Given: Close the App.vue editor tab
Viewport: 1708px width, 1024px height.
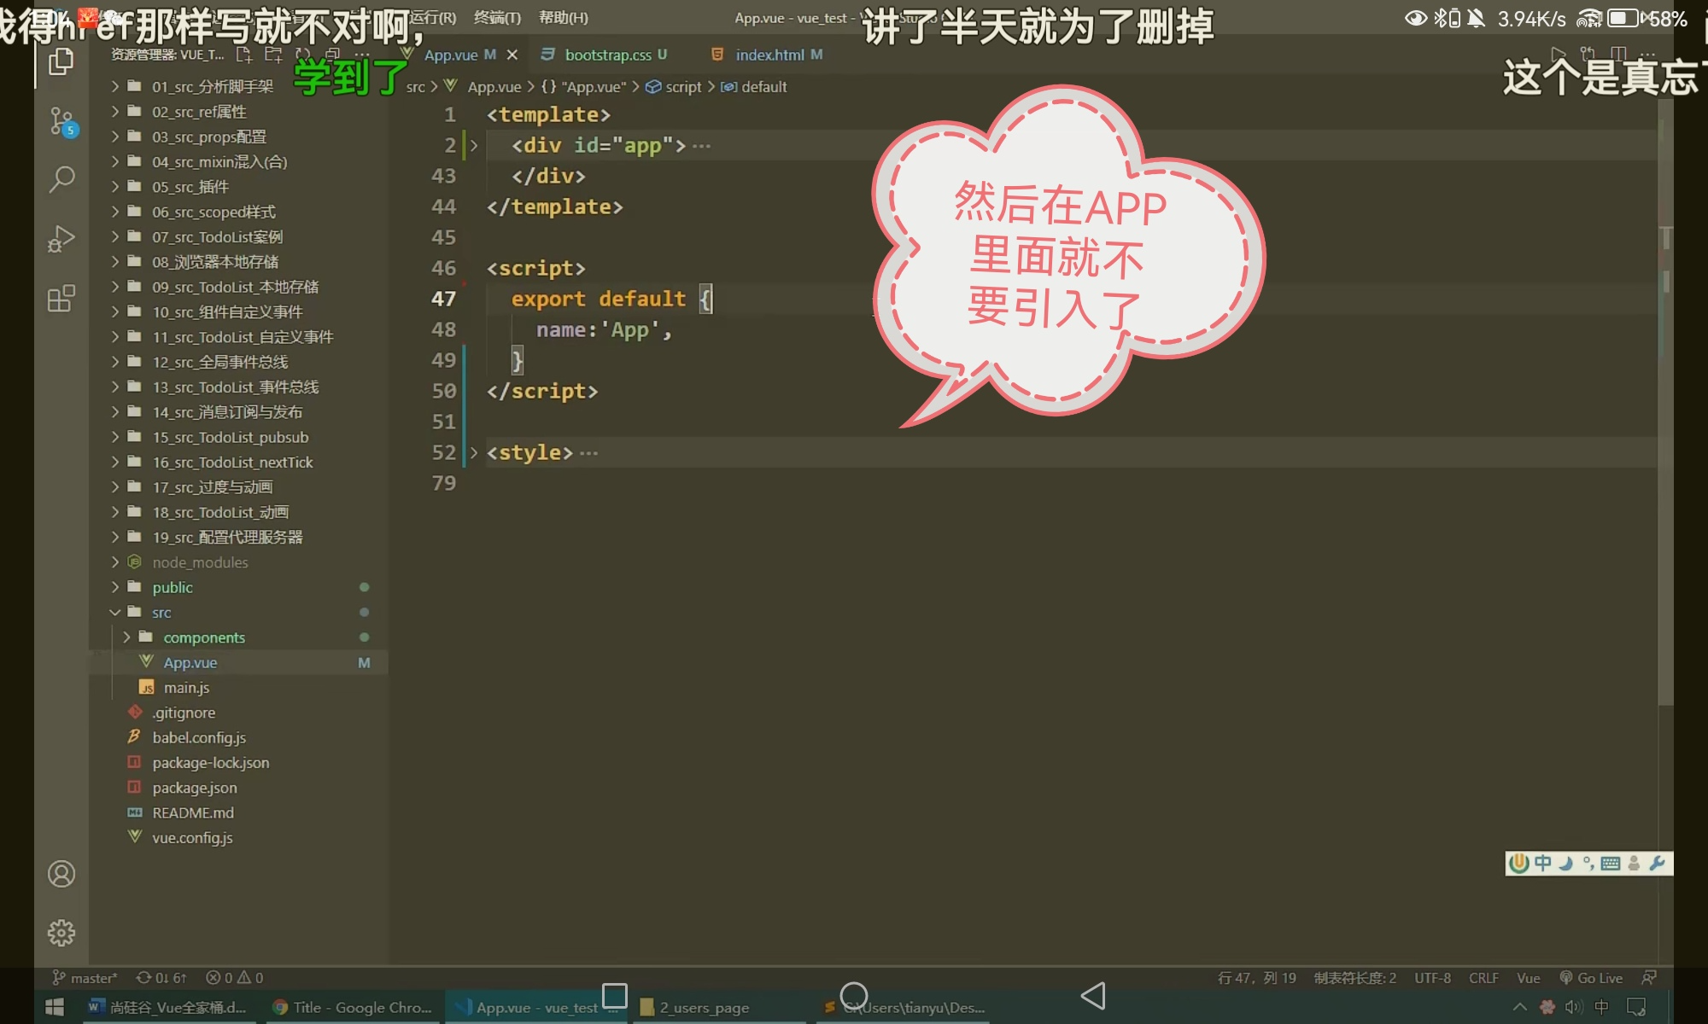Looking at the screenshot, I should 512,55.
